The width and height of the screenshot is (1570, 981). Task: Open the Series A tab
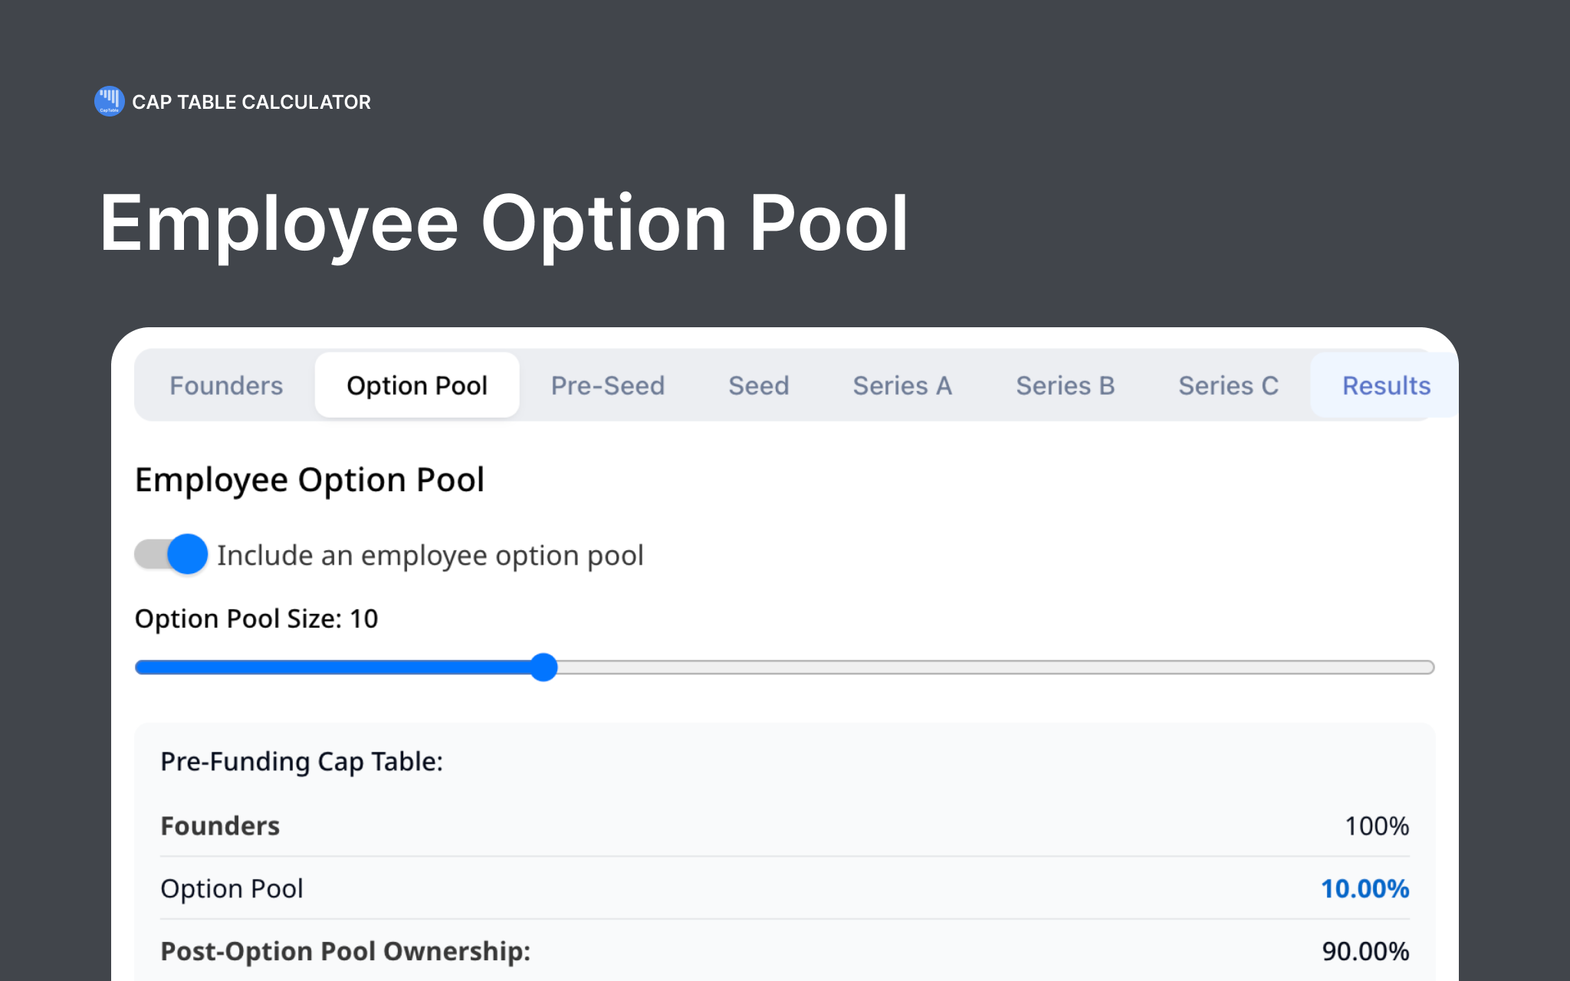(x=902, y=386)
